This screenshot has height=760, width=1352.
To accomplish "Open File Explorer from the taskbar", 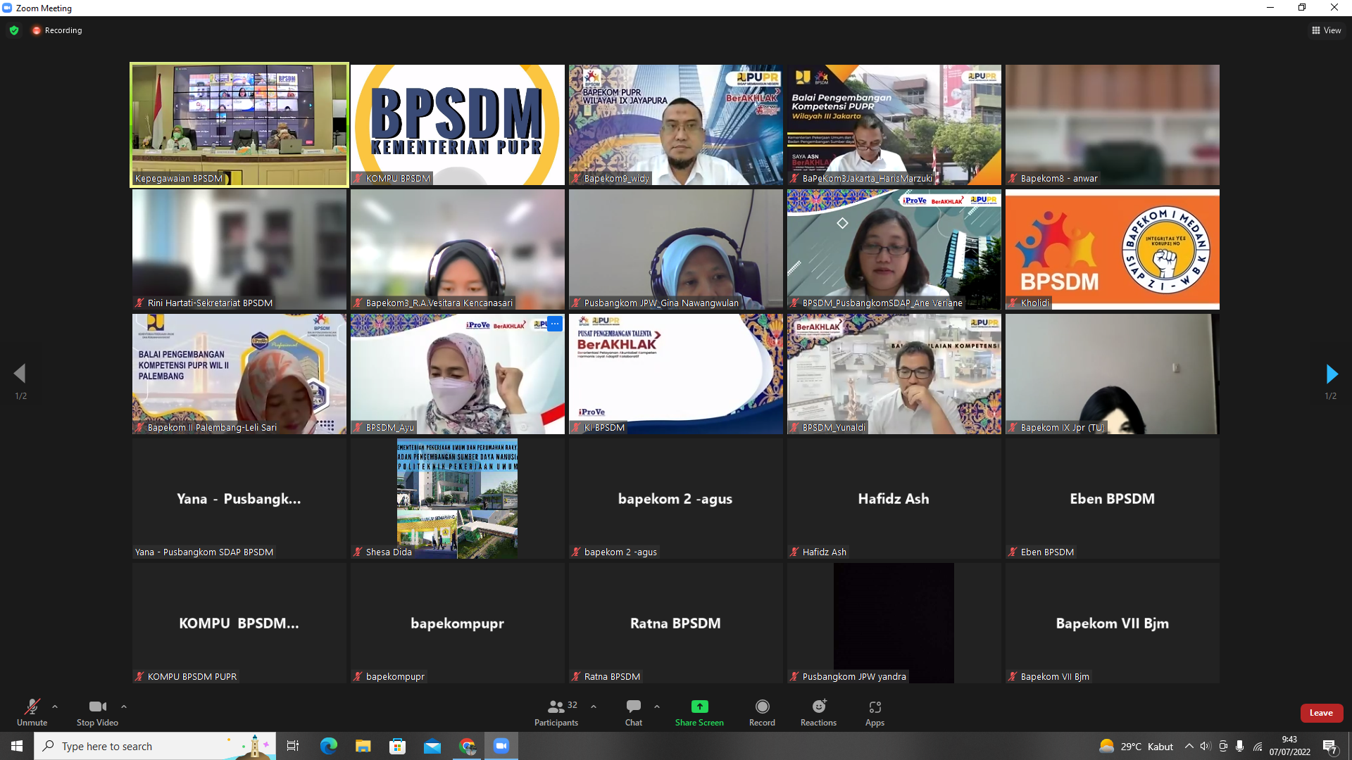I will (x=363, y=746).
